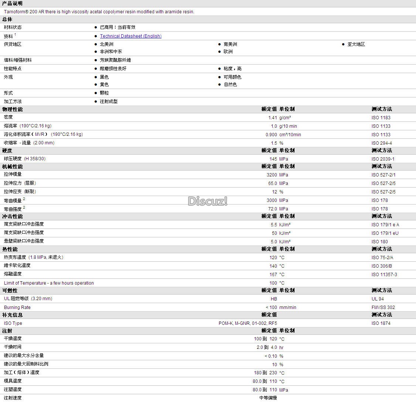The image size is (416, 402).
Task: Select the 'ISO 180' test method
Action: (x=380, y=242)
